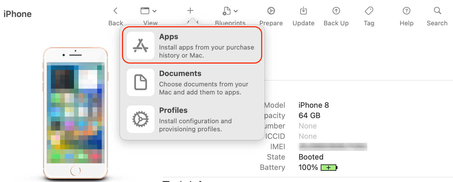Click the Add plus icon
453x182 pixels.
190,11
